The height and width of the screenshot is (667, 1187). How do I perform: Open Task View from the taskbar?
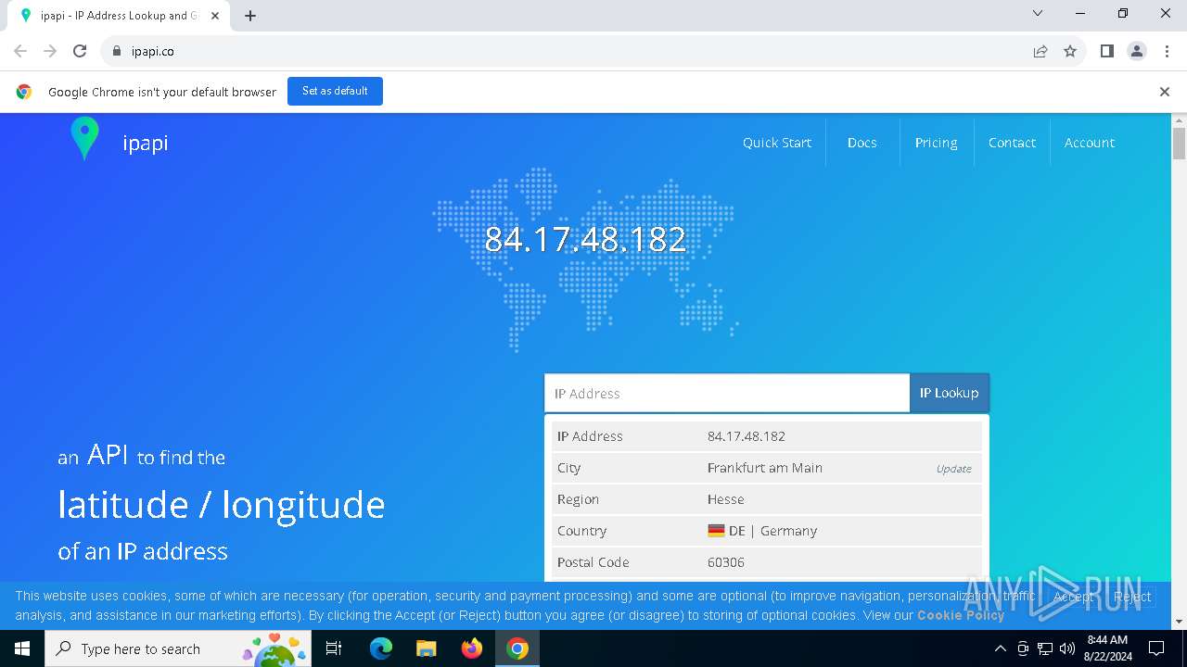334,648
